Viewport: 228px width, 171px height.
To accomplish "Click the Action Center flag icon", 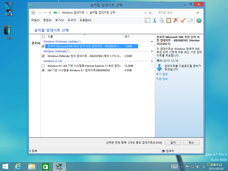I will coord(187,167).
